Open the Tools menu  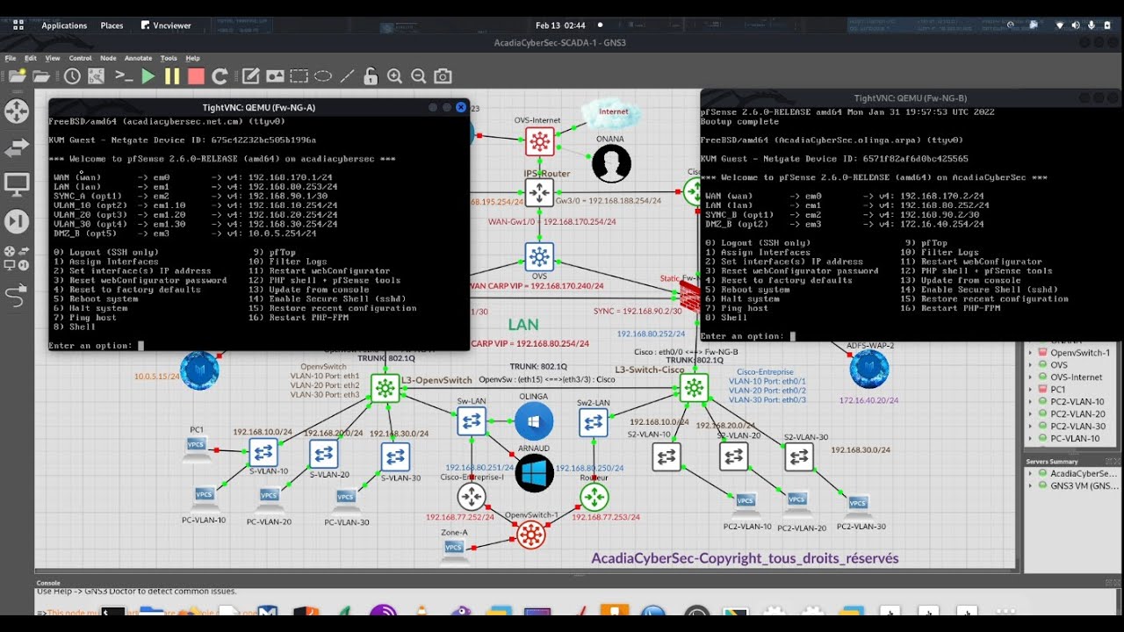(169, 58)
